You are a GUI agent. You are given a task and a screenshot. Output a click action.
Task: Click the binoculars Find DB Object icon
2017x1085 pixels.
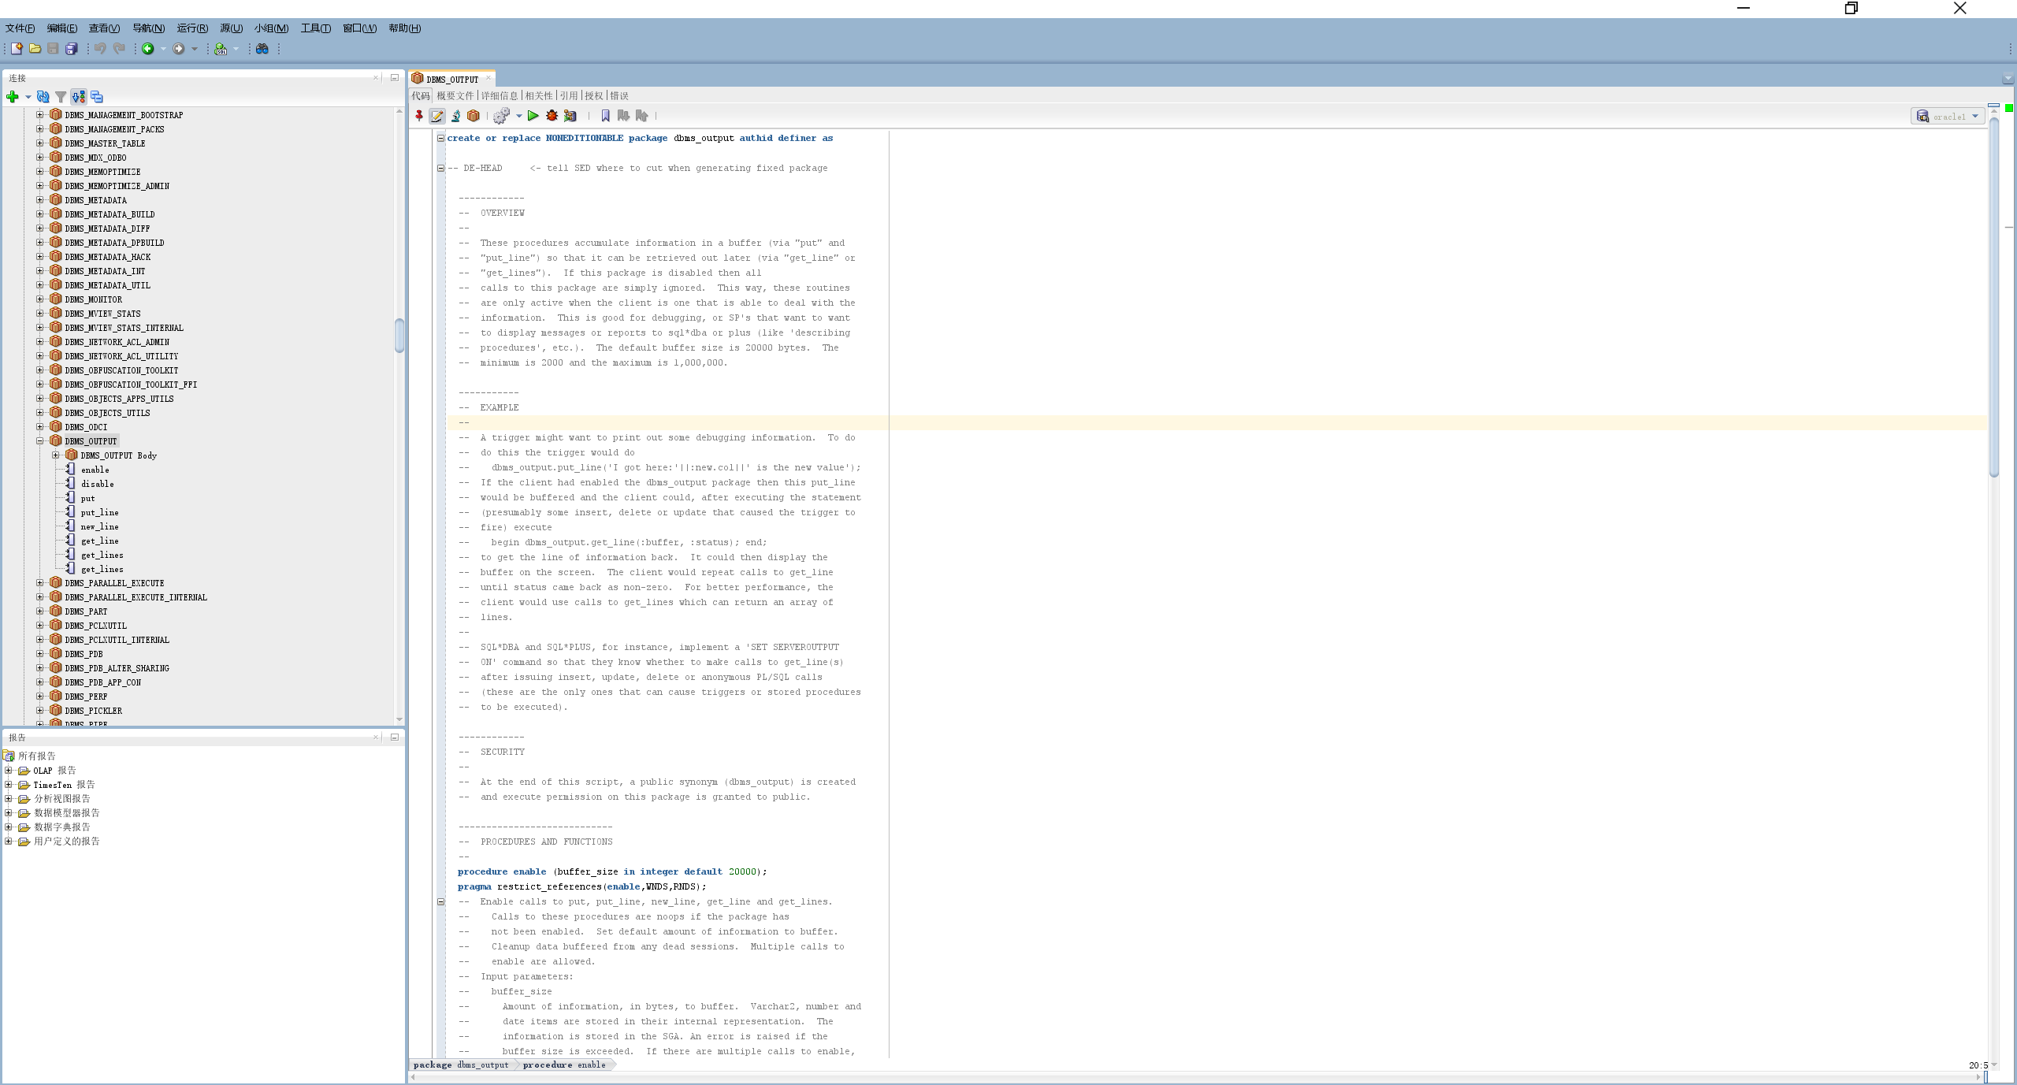click(x=262, y=49)
